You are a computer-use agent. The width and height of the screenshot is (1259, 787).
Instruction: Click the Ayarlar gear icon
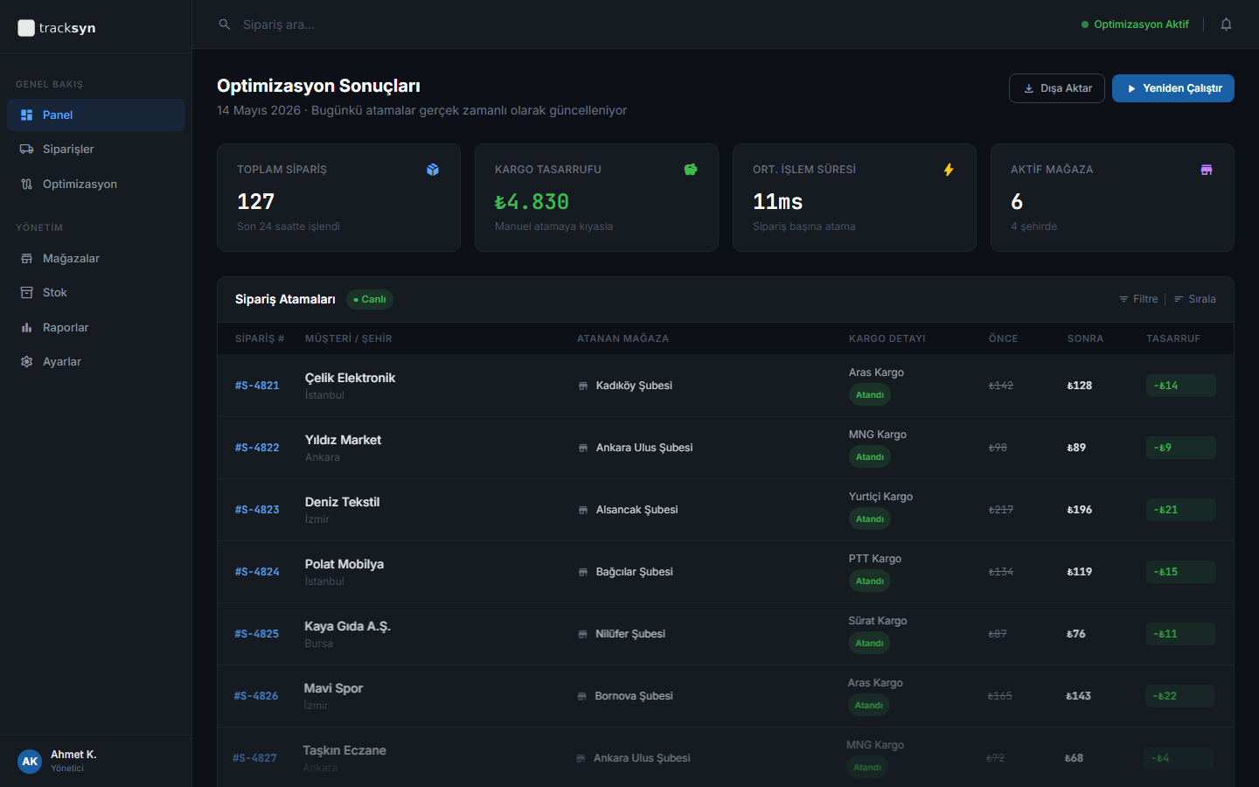pos(26,361)
